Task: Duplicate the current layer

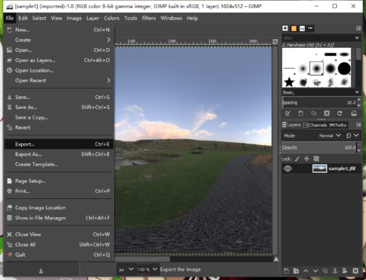Action: click(x=325, y=271)
